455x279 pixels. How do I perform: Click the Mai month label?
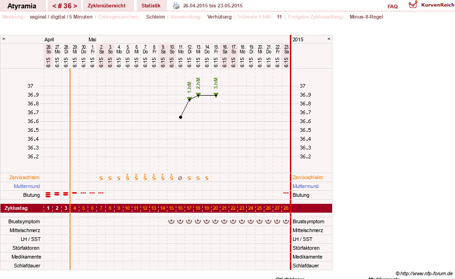(92, 39)
